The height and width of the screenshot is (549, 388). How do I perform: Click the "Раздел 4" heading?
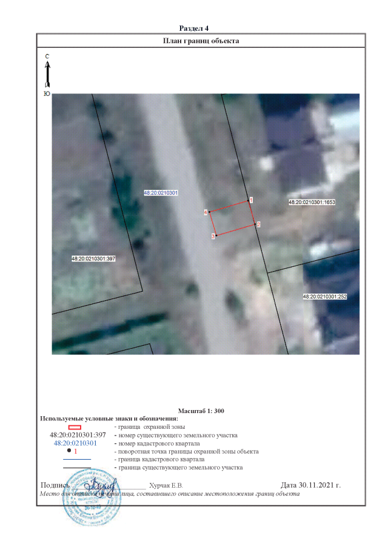click(x=194, y=29)
